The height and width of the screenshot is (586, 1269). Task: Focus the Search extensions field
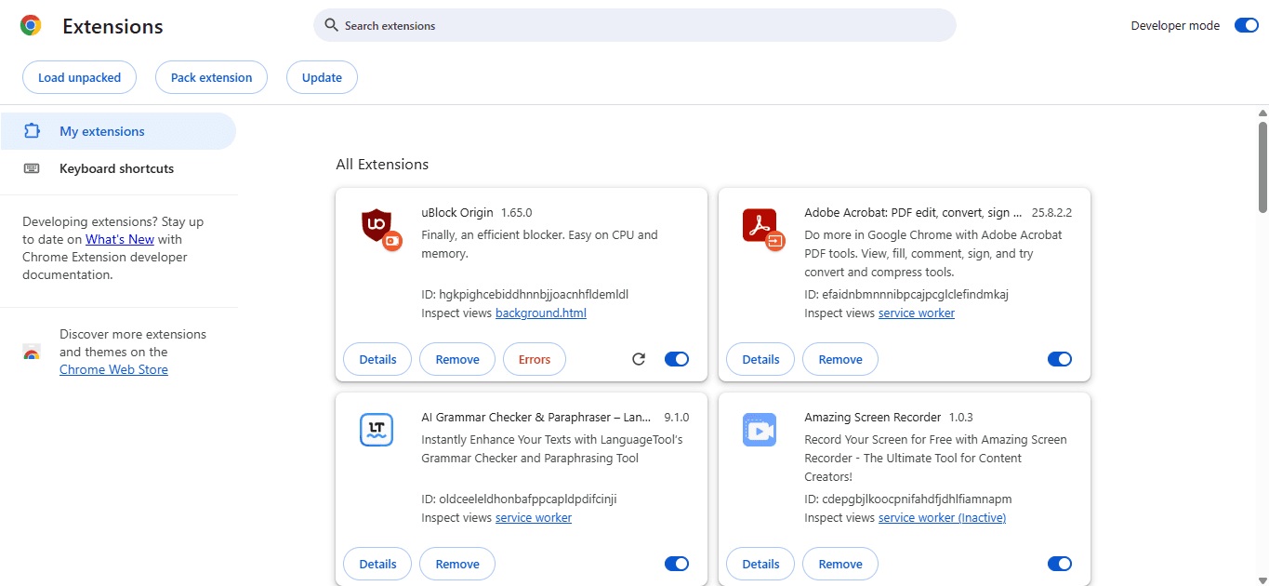tap(635, 25)
